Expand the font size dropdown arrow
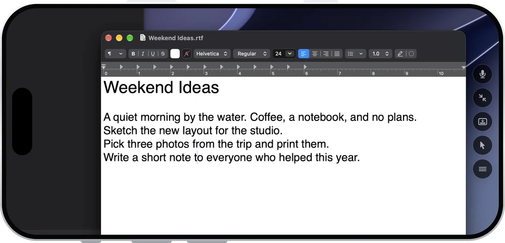The width and height of the screenshot is (505, 243). tap(290, 53)
